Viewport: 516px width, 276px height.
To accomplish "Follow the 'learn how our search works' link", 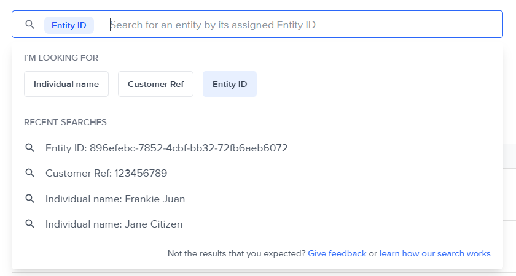I will tap(435, 253).
